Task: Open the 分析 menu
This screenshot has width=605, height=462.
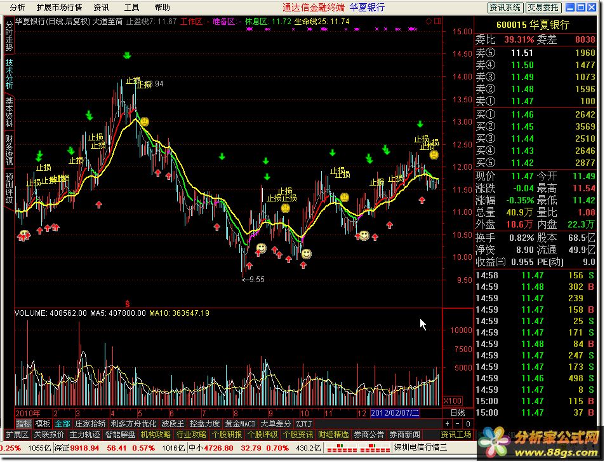Action: [17, 8]
